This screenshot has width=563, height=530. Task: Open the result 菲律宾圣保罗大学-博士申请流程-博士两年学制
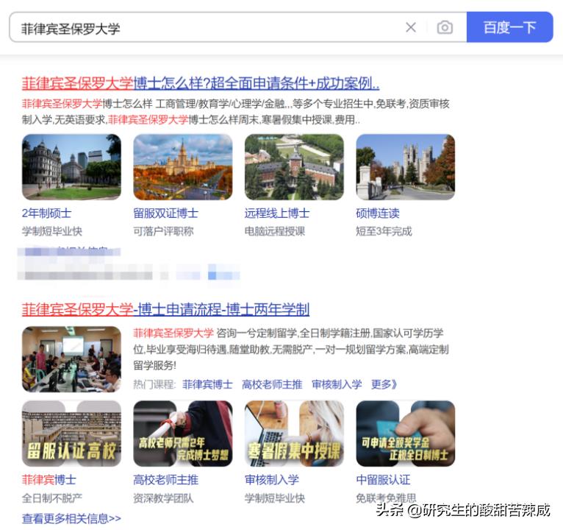click(x=165, y=309)
